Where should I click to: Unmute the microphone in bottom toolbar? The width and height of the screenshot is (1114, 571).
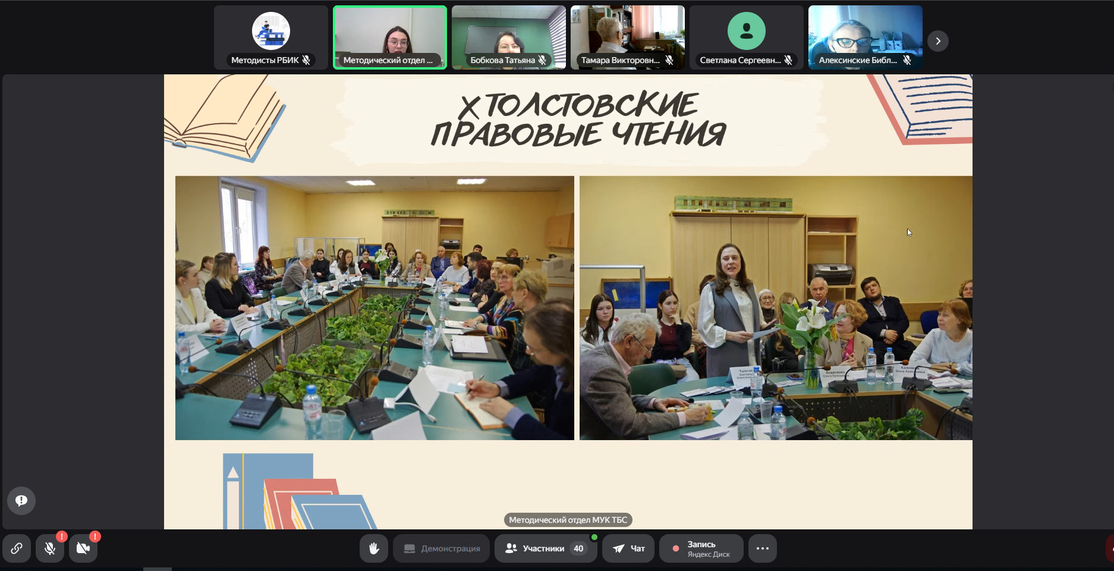[50, 548]
